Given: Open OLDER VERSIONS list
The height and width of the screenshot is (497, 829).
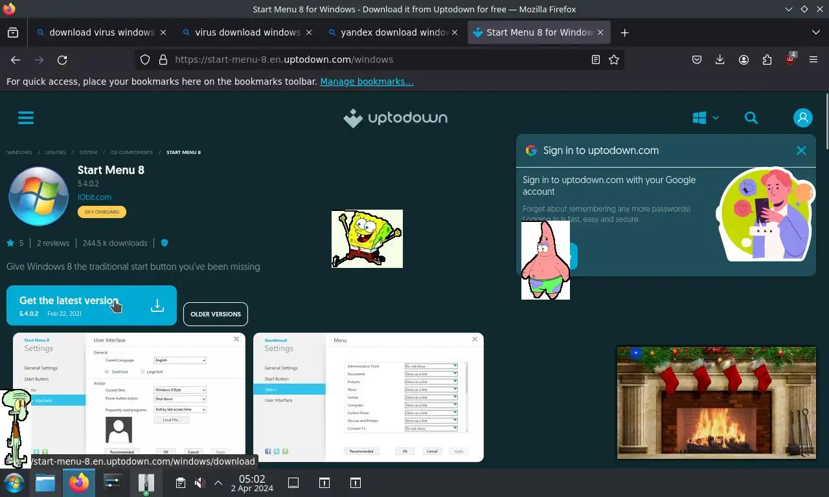Looking at the screenshot, I should pos(216,314).
